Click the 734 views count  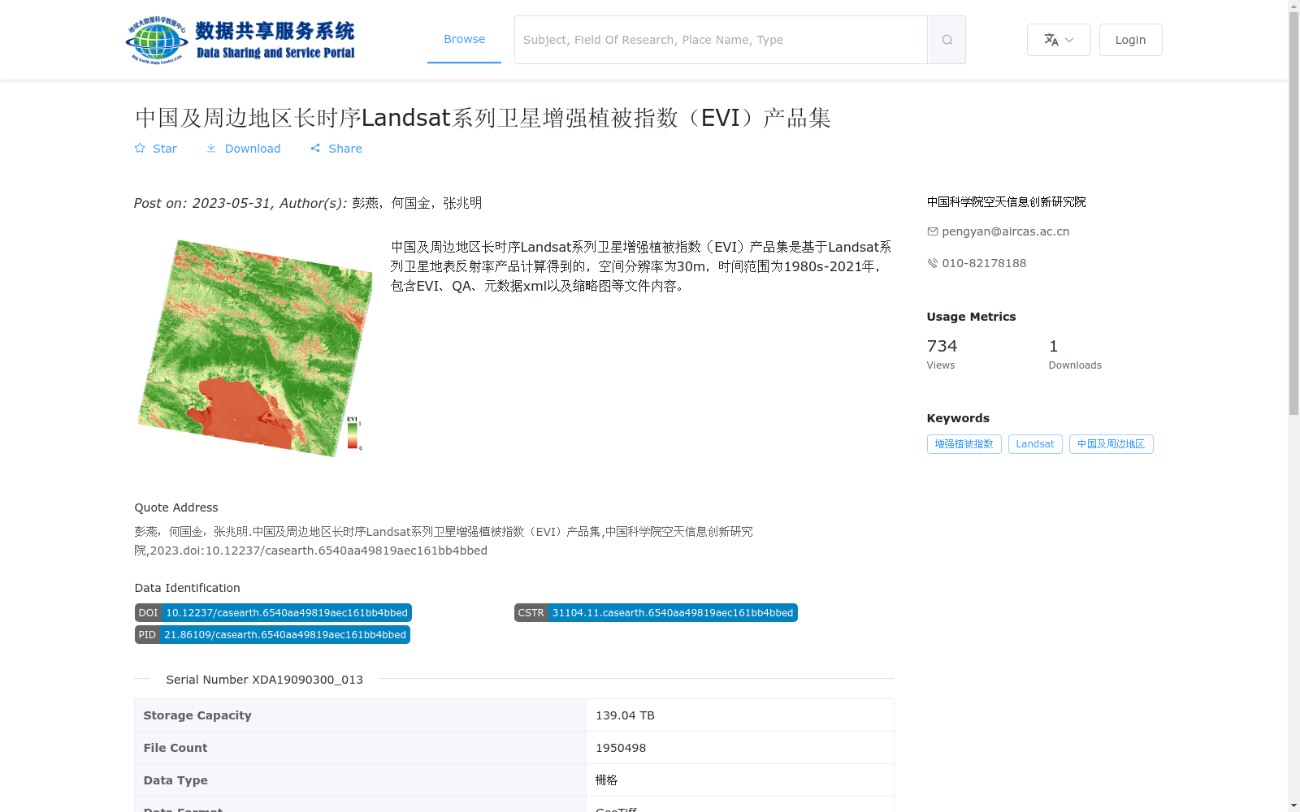[x=942, y=346]
